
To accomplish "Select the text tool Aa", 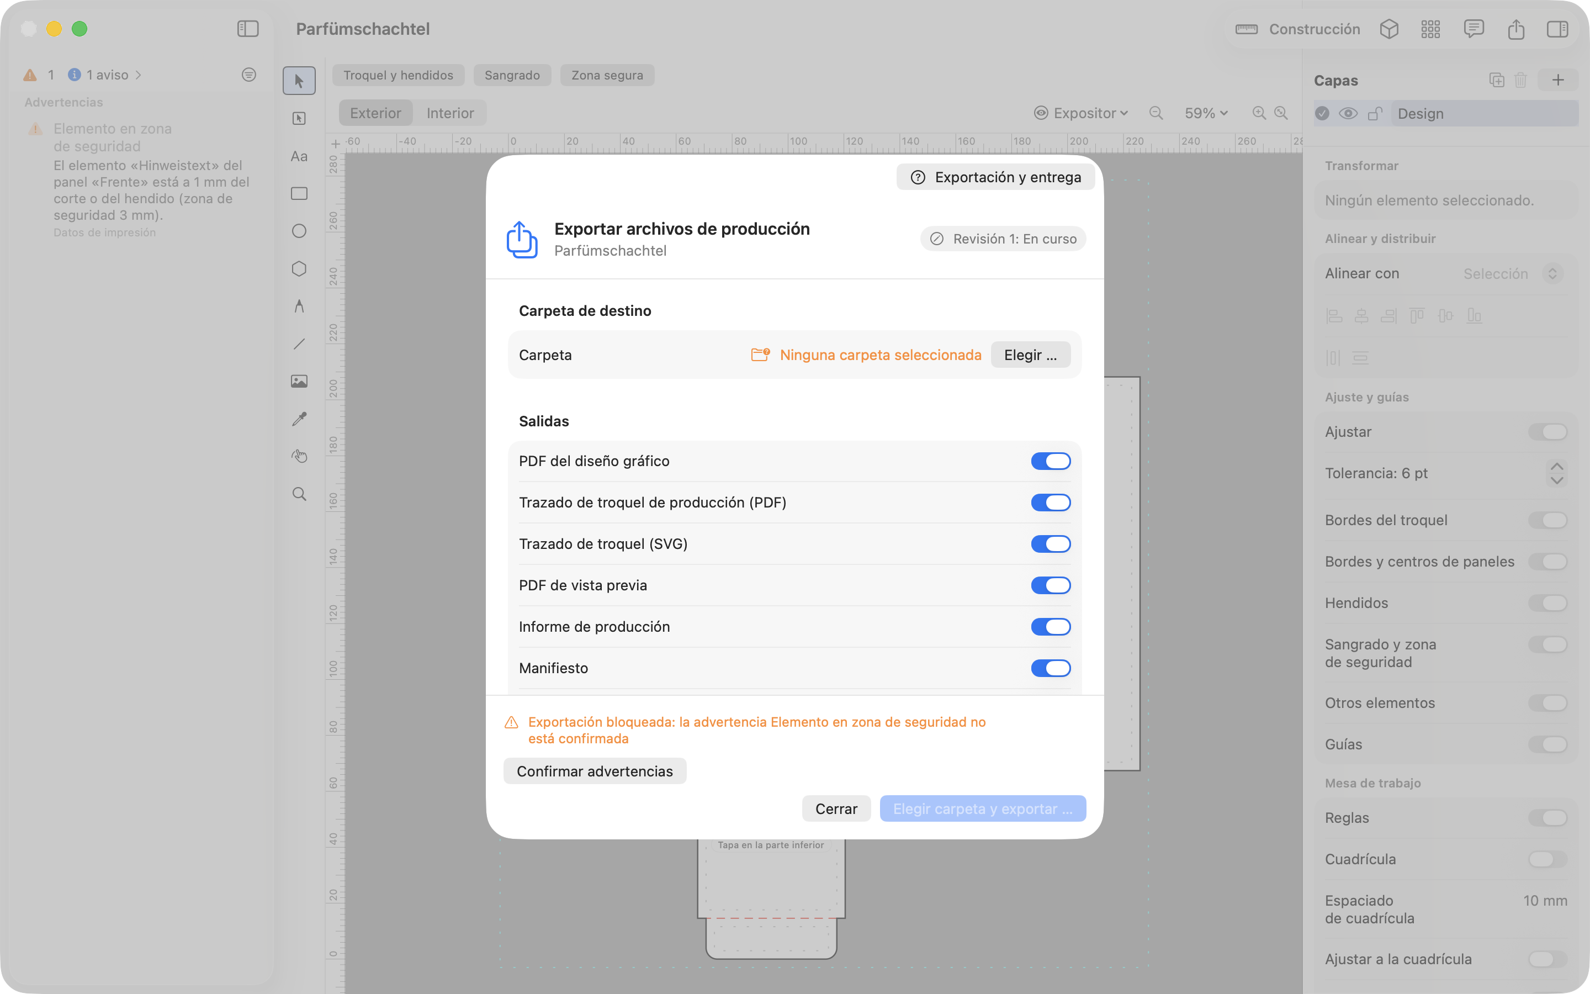I will point(299,156).
